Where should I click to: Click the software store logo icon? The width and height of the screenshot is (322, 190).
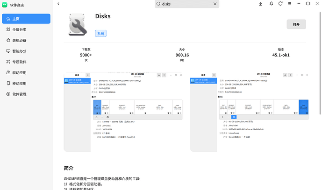pos(5,5)
